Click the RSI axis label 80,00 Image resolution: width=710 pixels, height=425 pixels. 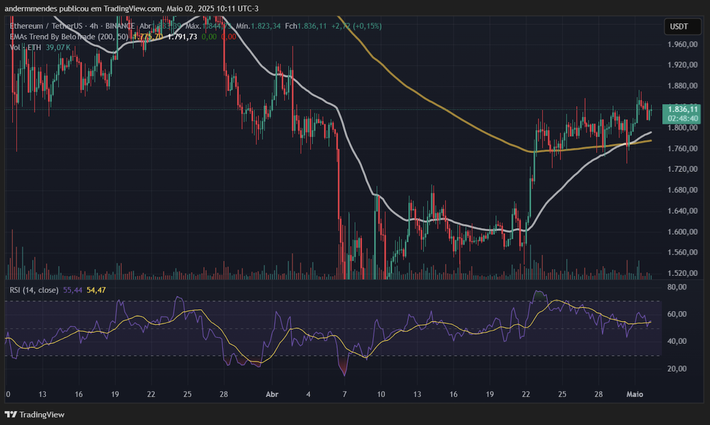coord(676,287)
